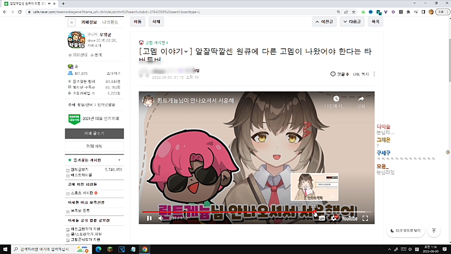Open Microsoft Edge from taskbar

click(98, 249)
